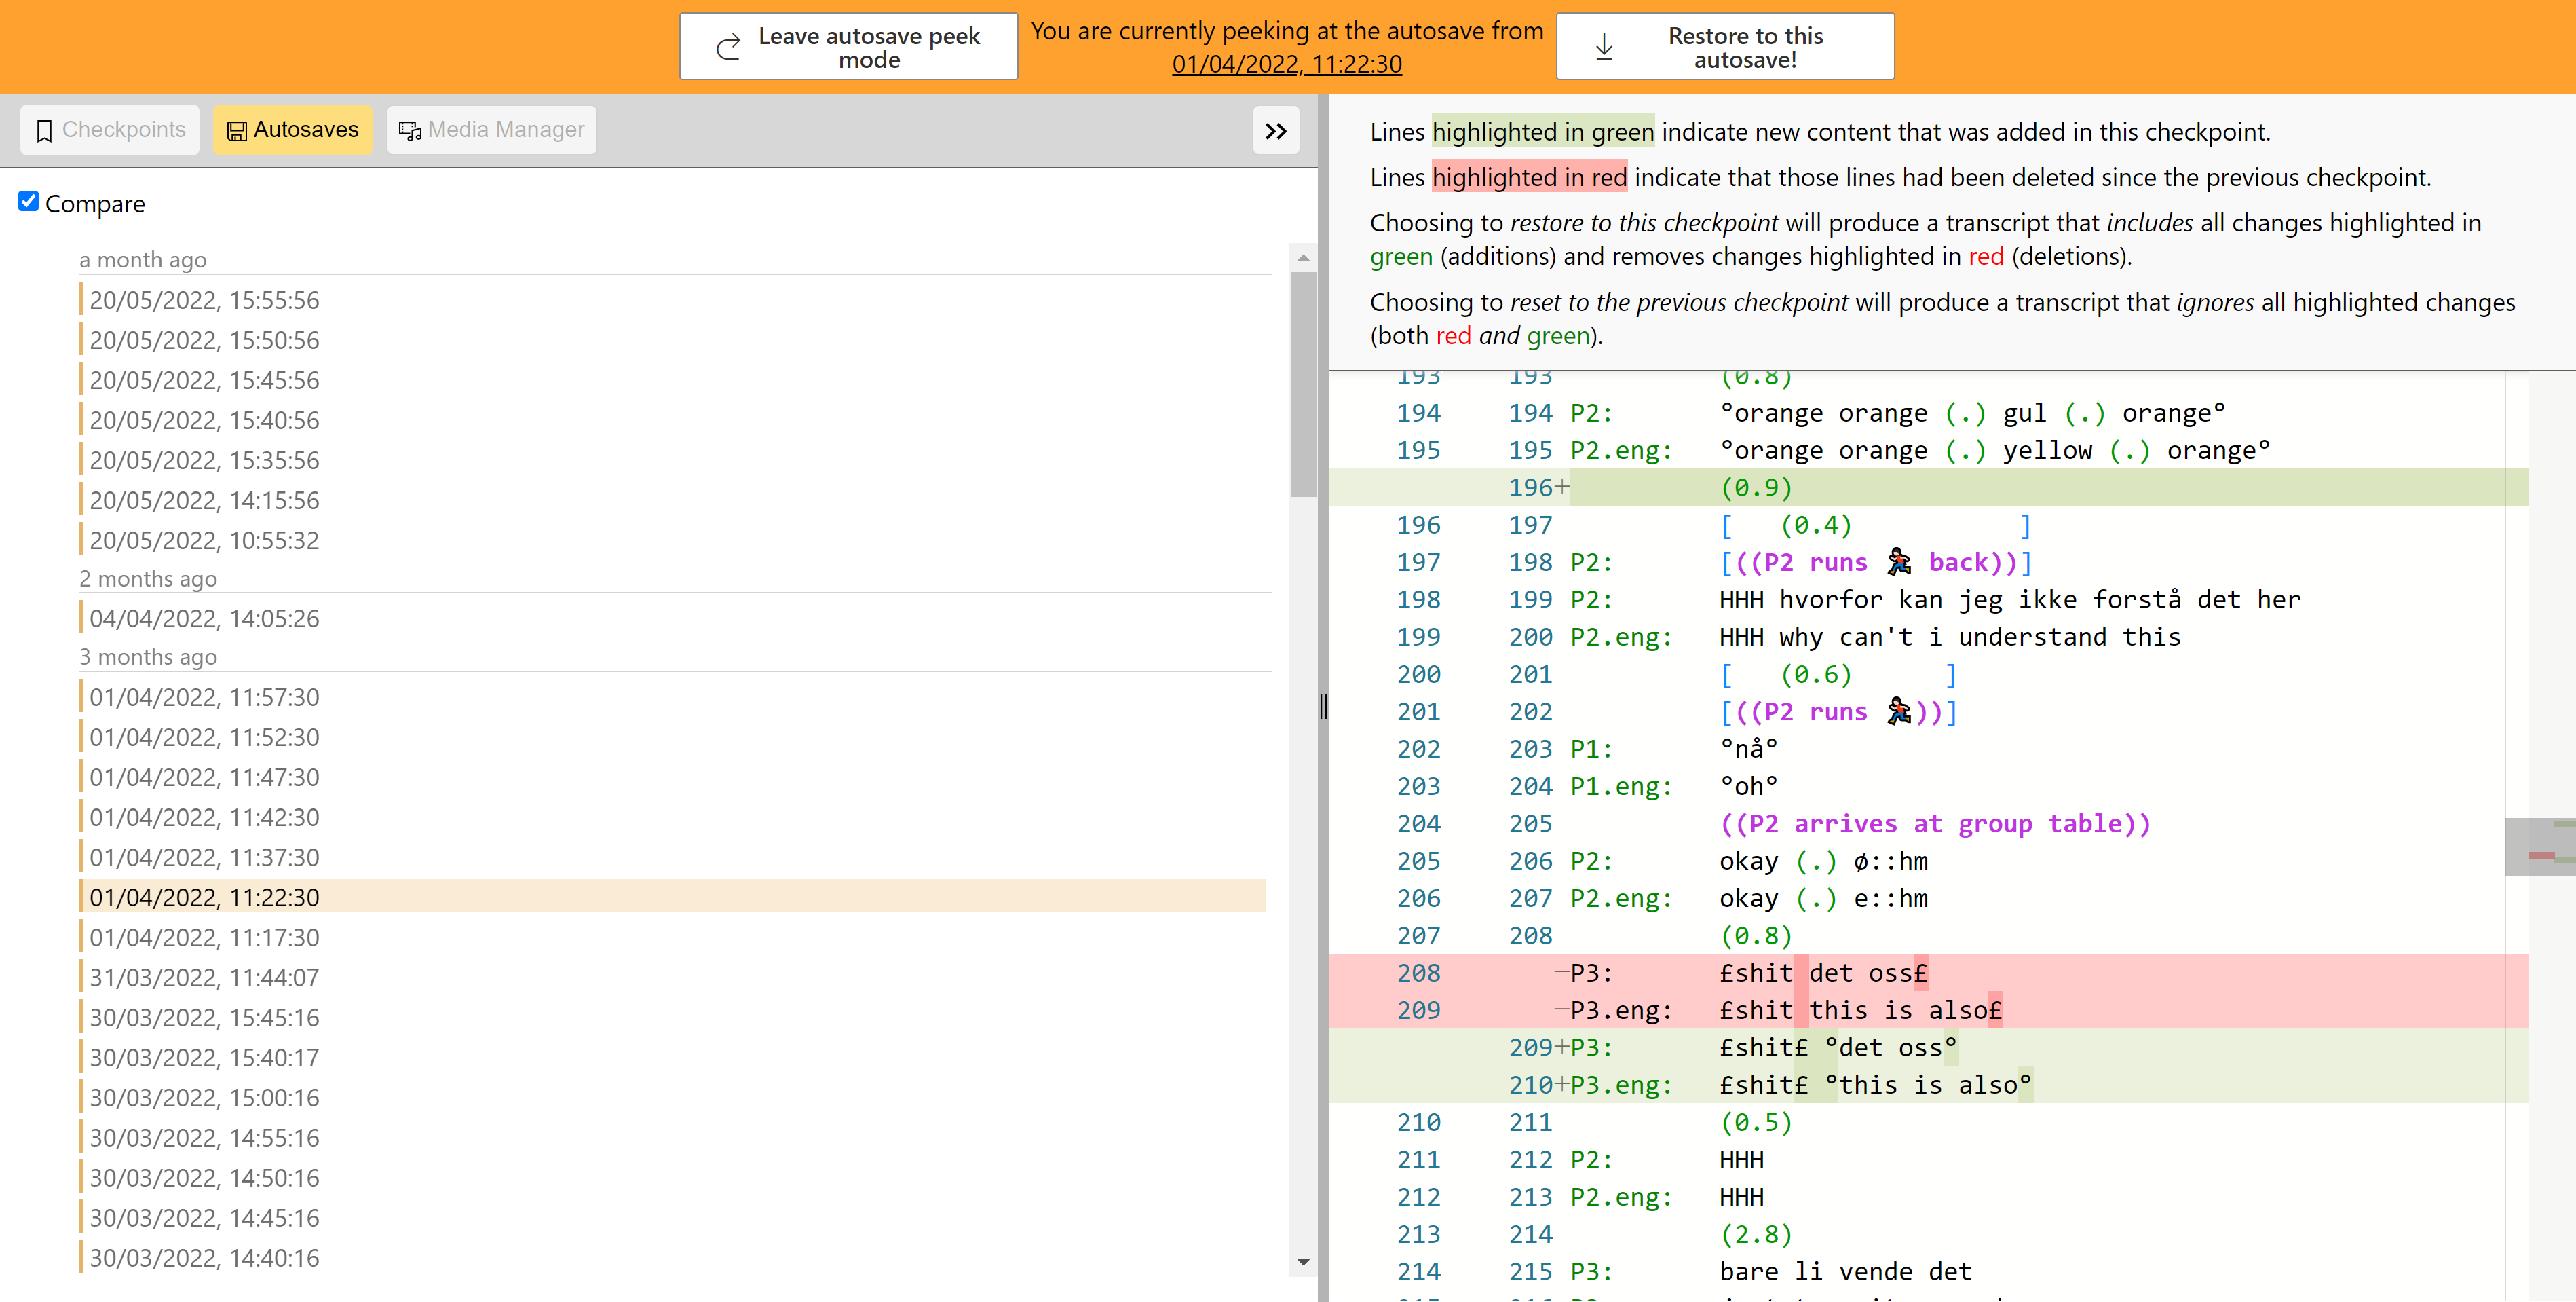This screenshot has width=2576, height=1302.
Task: Click the Media Manager icon
Action: click(x=410, y=131)
